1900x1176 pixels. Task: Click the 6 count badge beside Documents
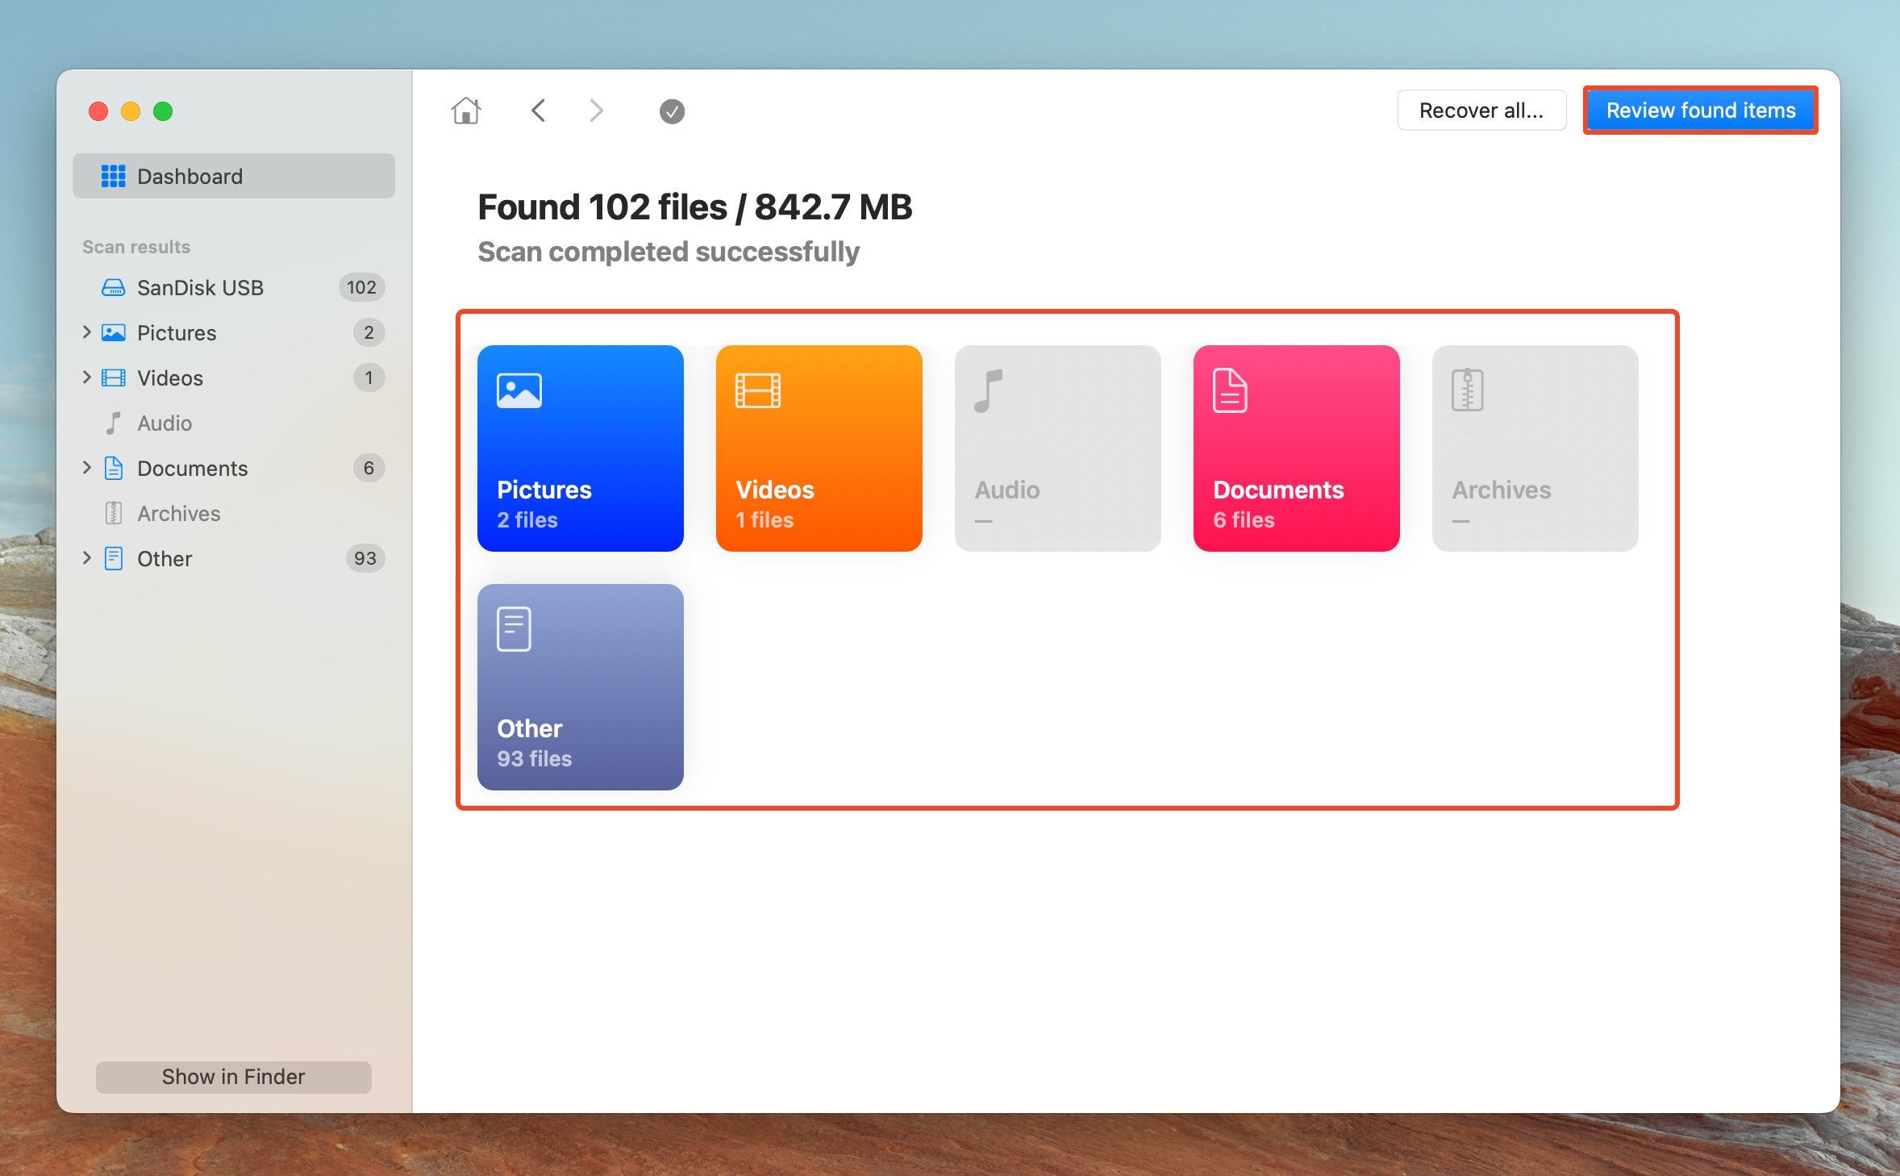(x=369, y=469)
